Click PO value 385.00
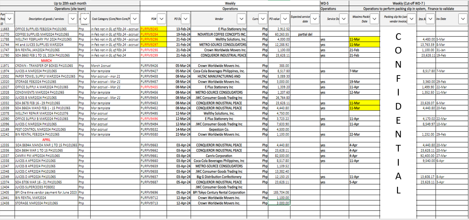Screen dimensions: 469x220 [x=279, y=66]
